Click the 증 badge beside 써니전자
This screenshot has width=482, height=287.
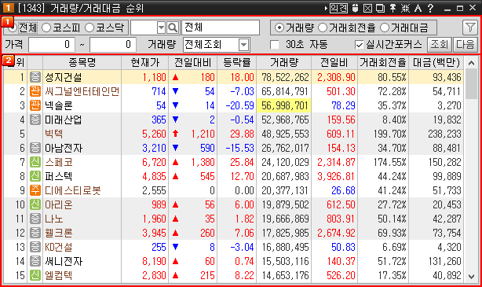click(35, 261)
